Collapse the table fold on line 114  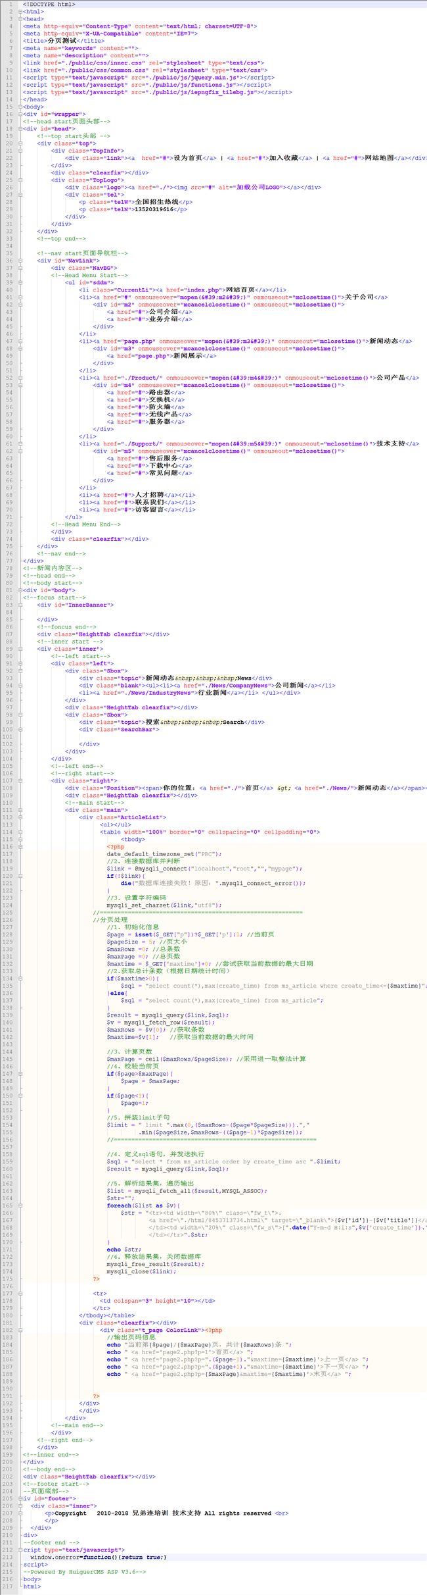click(x=20, y=832)
